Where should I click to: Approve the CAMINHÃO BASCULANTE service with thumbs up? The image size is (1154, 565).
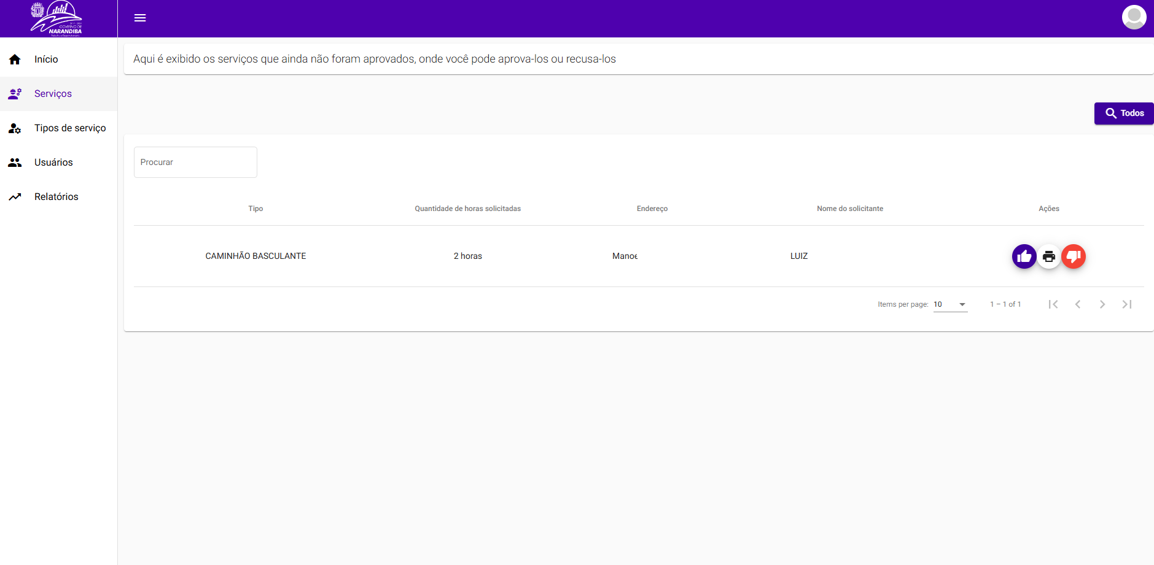[1024, 256]
